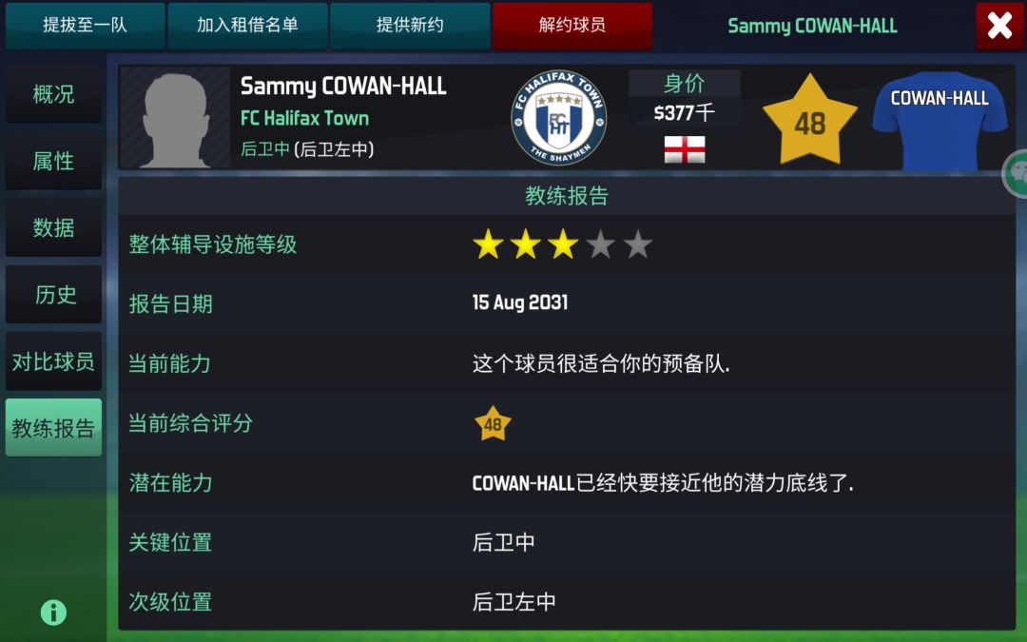Click the large gold 48 rating star
The image size is (1027, 642).
(x=810, y=121)
